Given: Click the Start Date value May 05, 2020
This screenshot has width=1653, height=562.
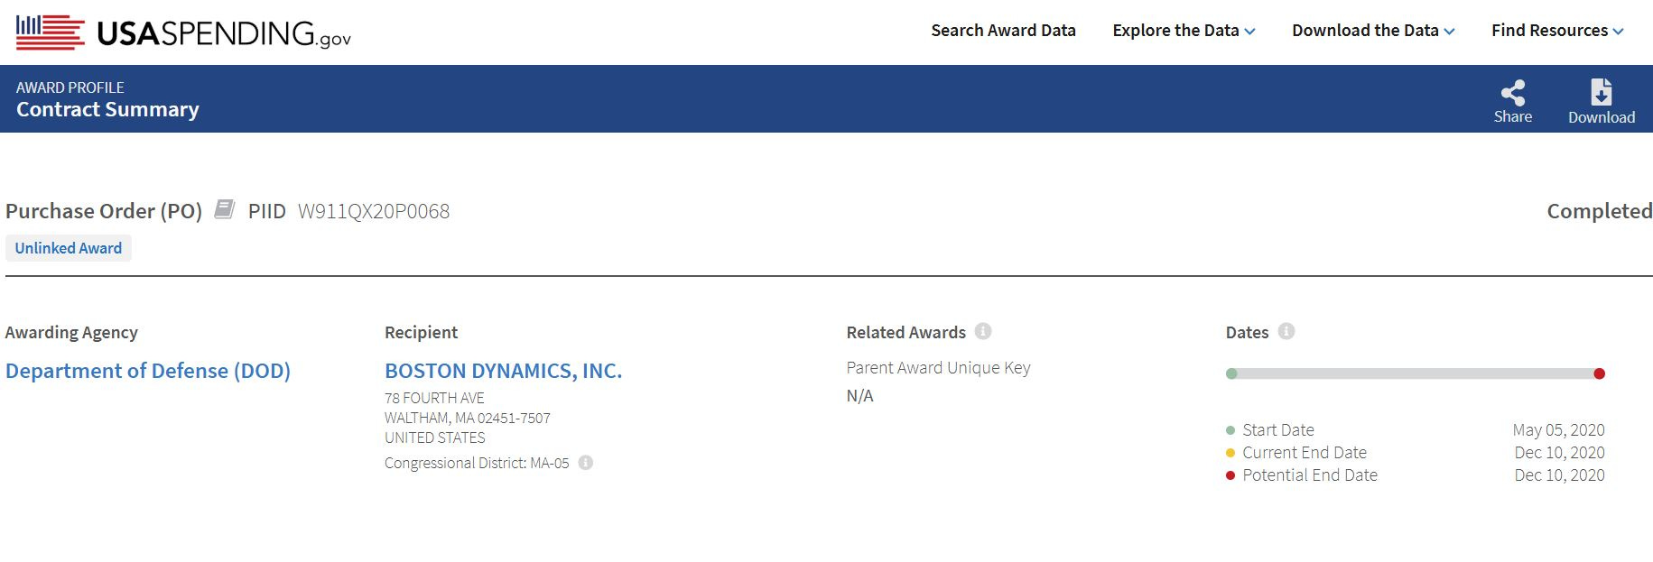Looking at the screenshot, I should click(x=1559, y=430).
